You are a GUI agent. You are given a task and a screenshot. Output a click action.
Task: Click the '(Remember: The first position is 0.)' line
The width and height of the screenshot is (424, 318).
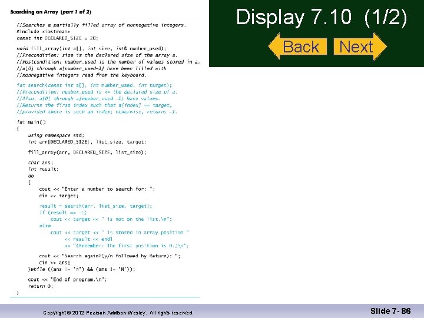point(127,246)
